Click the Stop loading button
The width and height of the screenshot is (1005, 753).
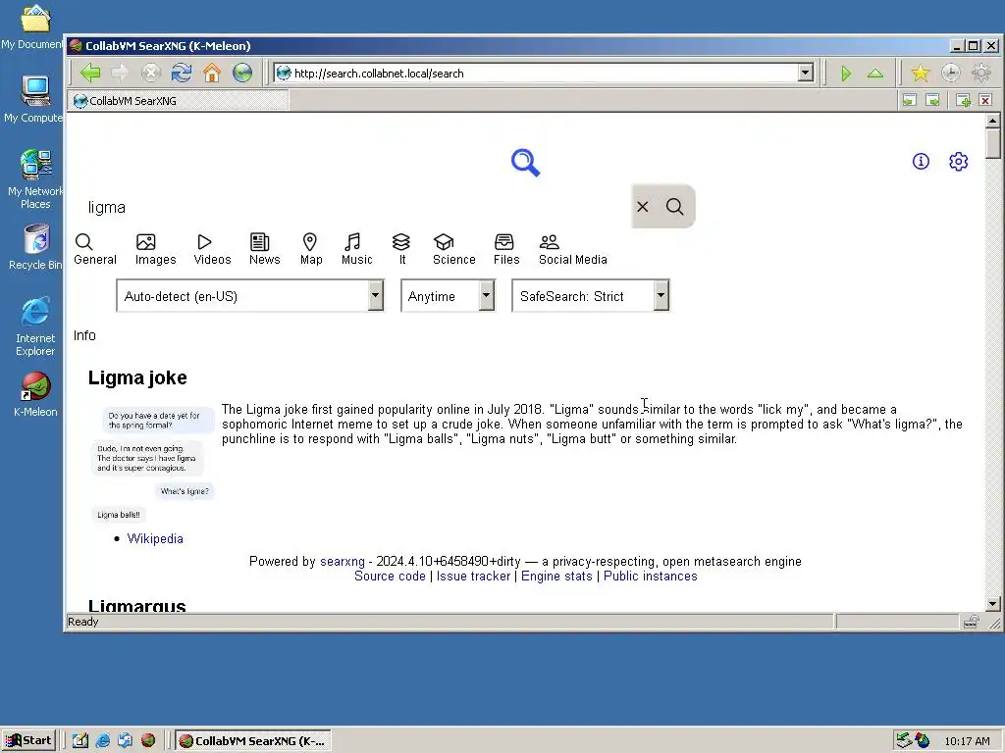(x=150, y=73)
